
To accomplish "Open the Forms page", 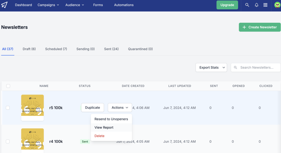I will (x=98, y=5).
